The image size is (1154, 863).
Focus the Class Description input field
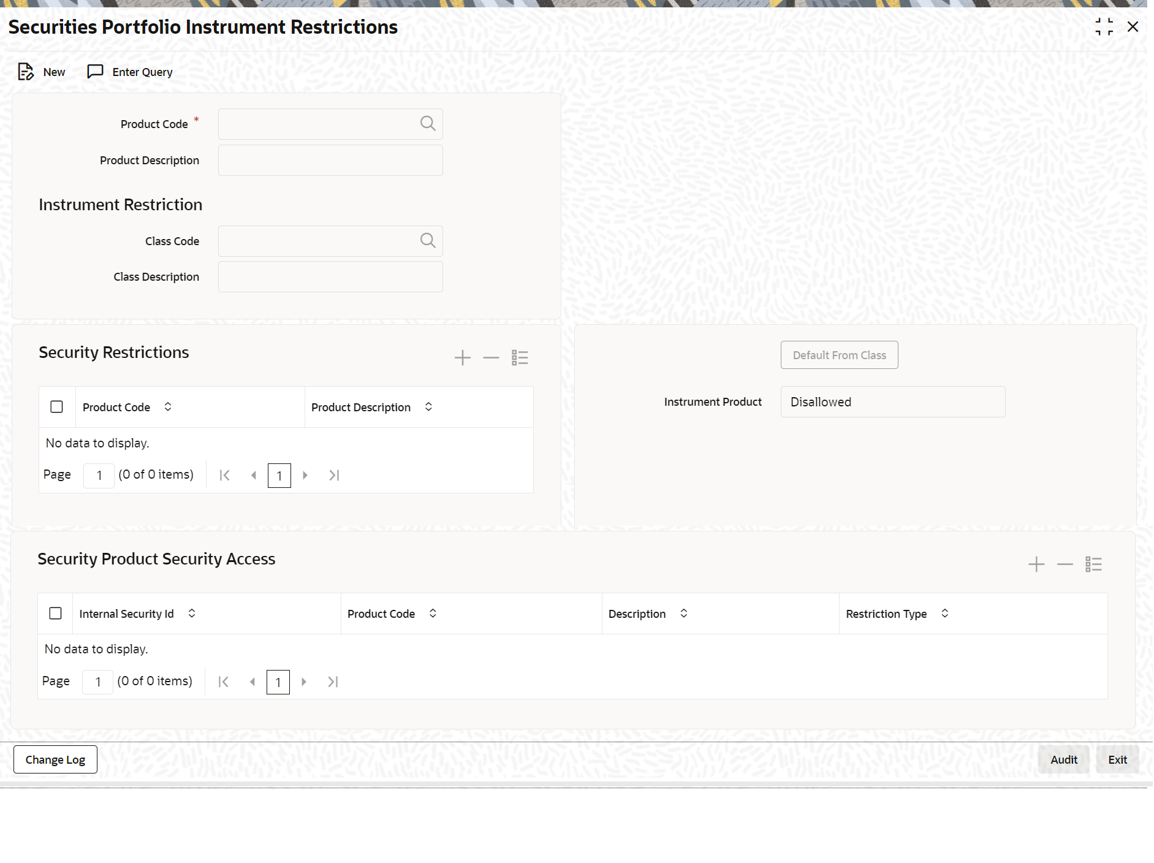[x=330, y=277]
